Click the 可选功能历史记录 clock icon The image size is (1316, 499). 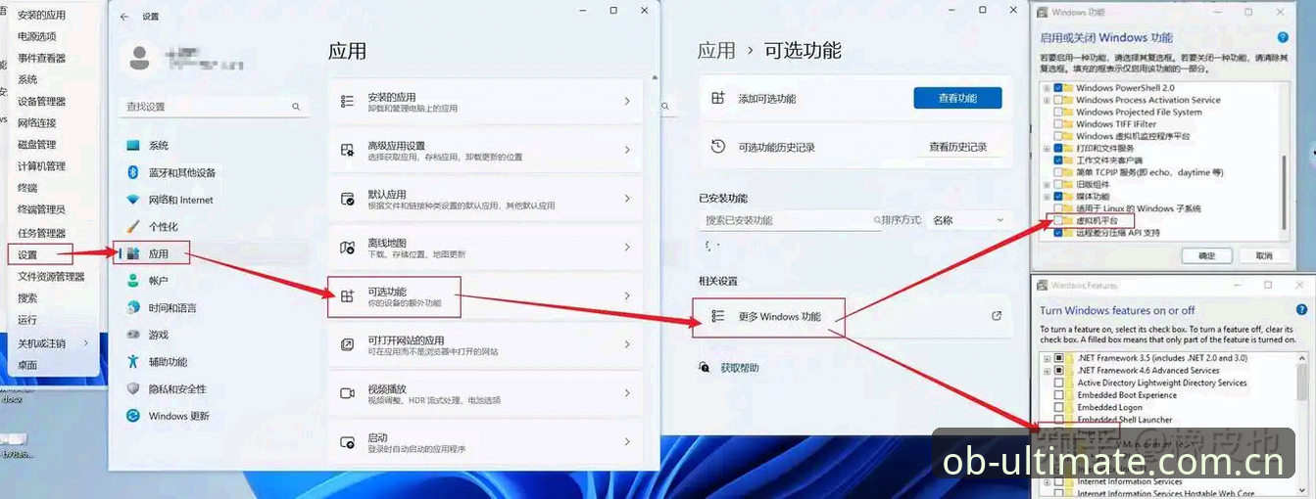pos(718,147)
